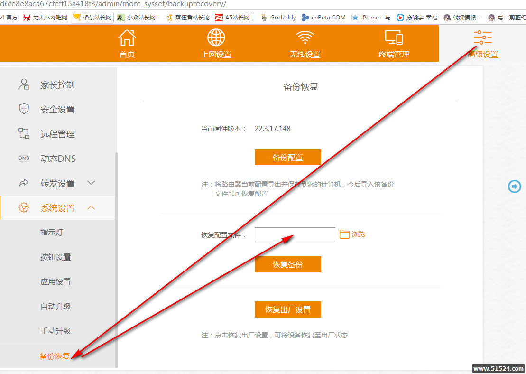Viewport: 526px width, 374px height.
Task: Select the 高级设置 advanced settings icon
Action: 482,37
